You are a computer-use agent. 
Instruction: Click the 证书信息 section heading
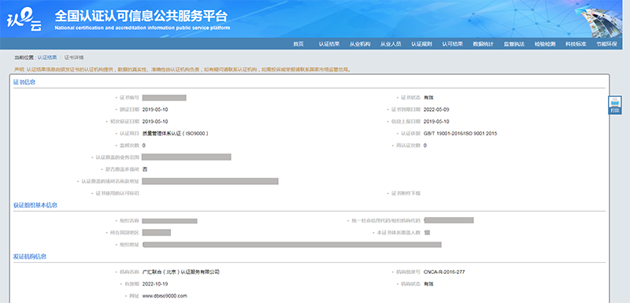pos(24,83)
